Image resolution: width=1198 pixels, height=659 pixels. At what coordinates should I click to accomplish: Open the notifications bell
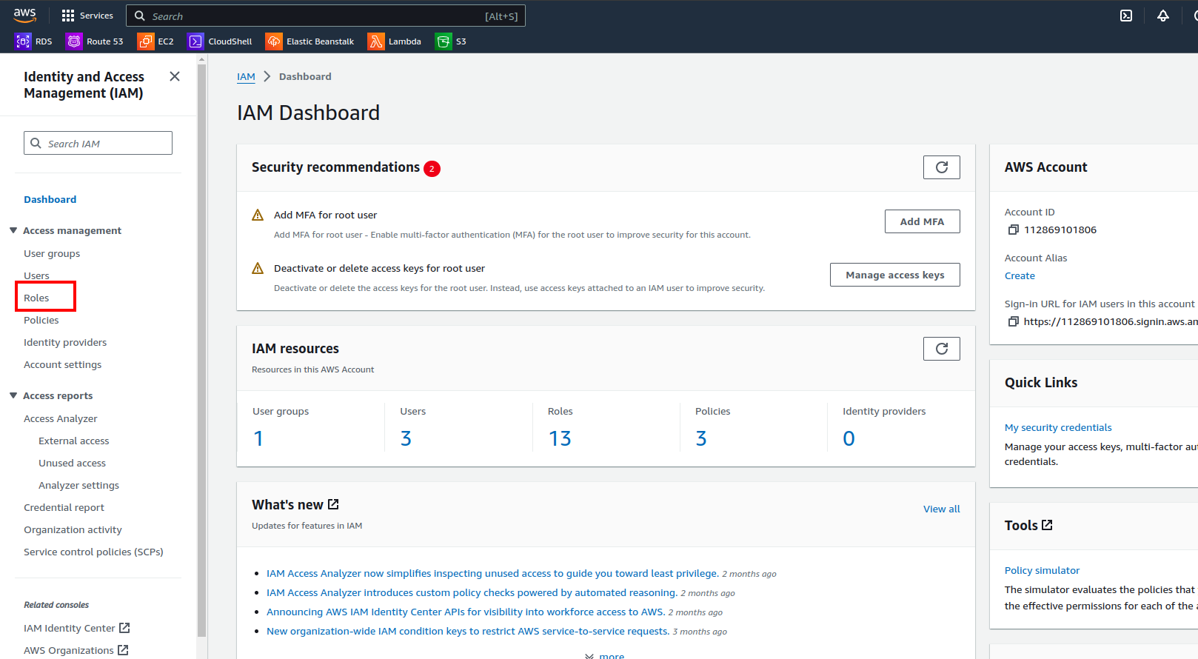pos(1163,16)
